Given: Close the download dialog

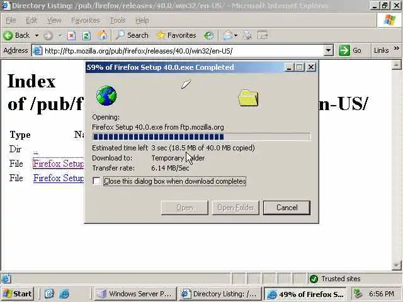Looking at the screenshot, I should pos(311,67).
